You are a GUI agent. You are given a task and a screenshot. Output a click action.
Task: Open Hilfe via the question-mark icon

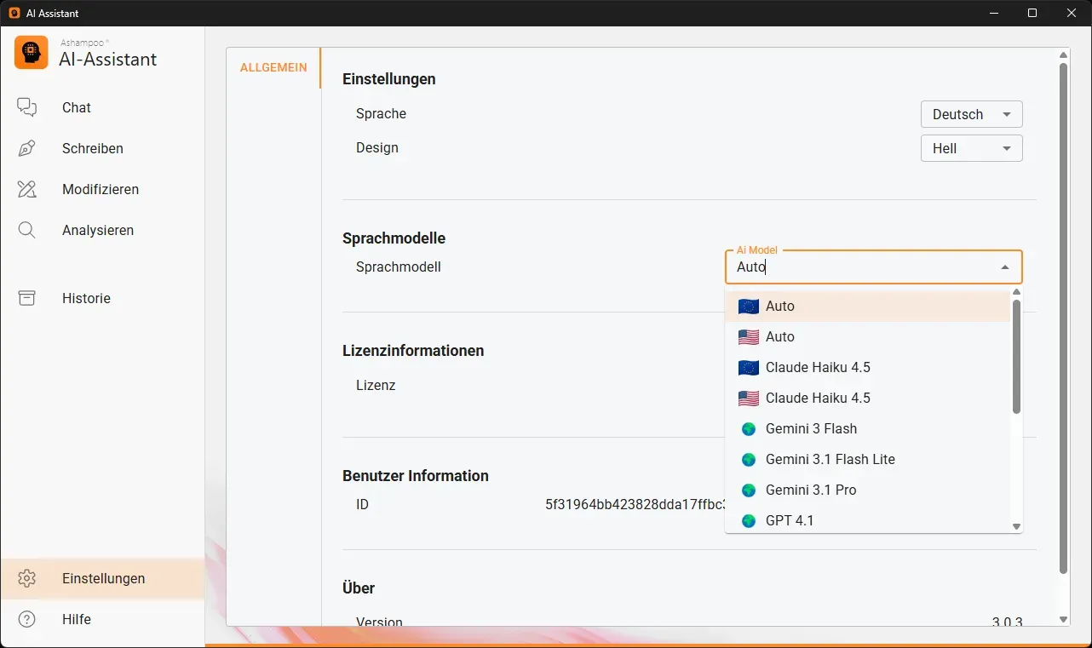27,619
